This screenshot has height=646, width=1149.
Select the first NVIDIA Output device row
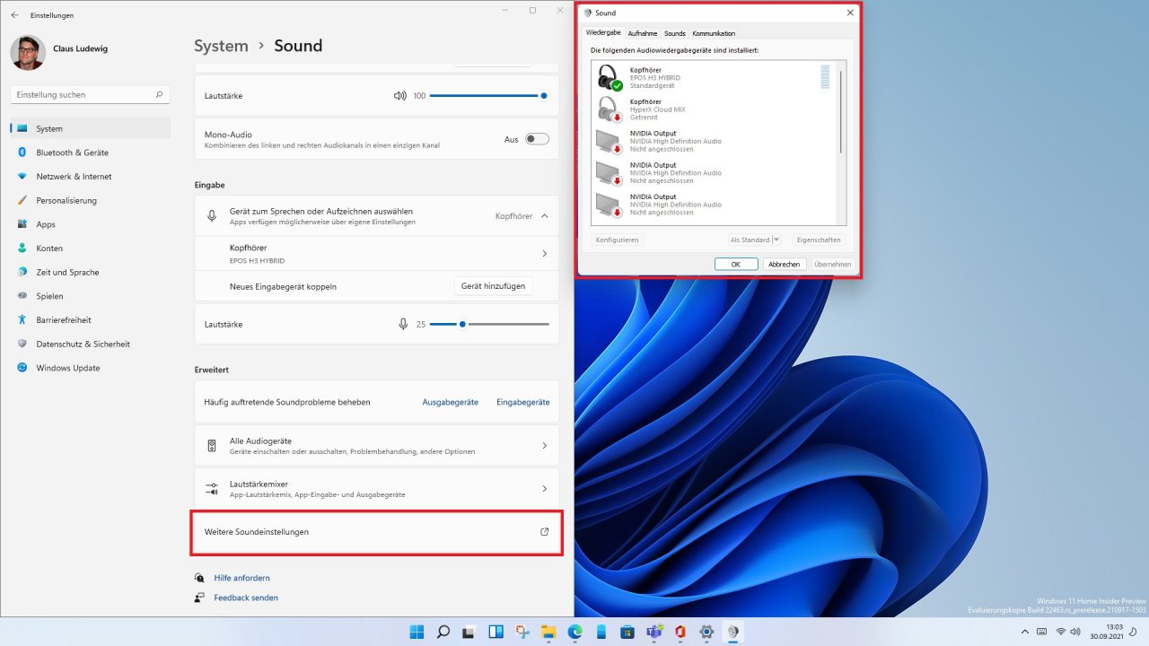pyautogui.click(x=714, y=141)
